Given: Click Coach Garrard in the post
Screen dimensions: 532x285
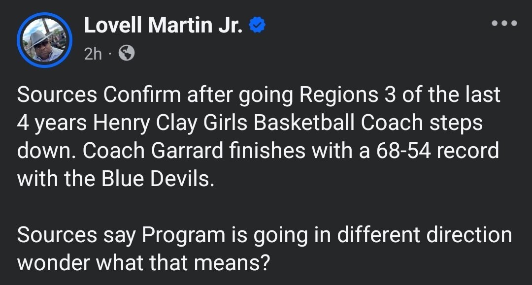Looking at the screenshot, I should [x=153, y=150].
